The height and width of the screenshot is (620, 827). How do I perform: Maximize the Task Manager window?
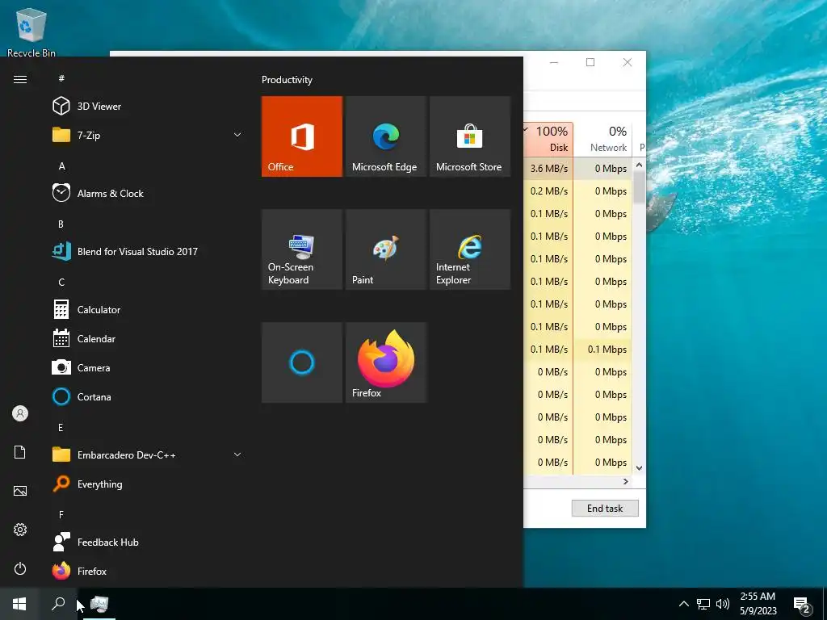click(590, 62)
